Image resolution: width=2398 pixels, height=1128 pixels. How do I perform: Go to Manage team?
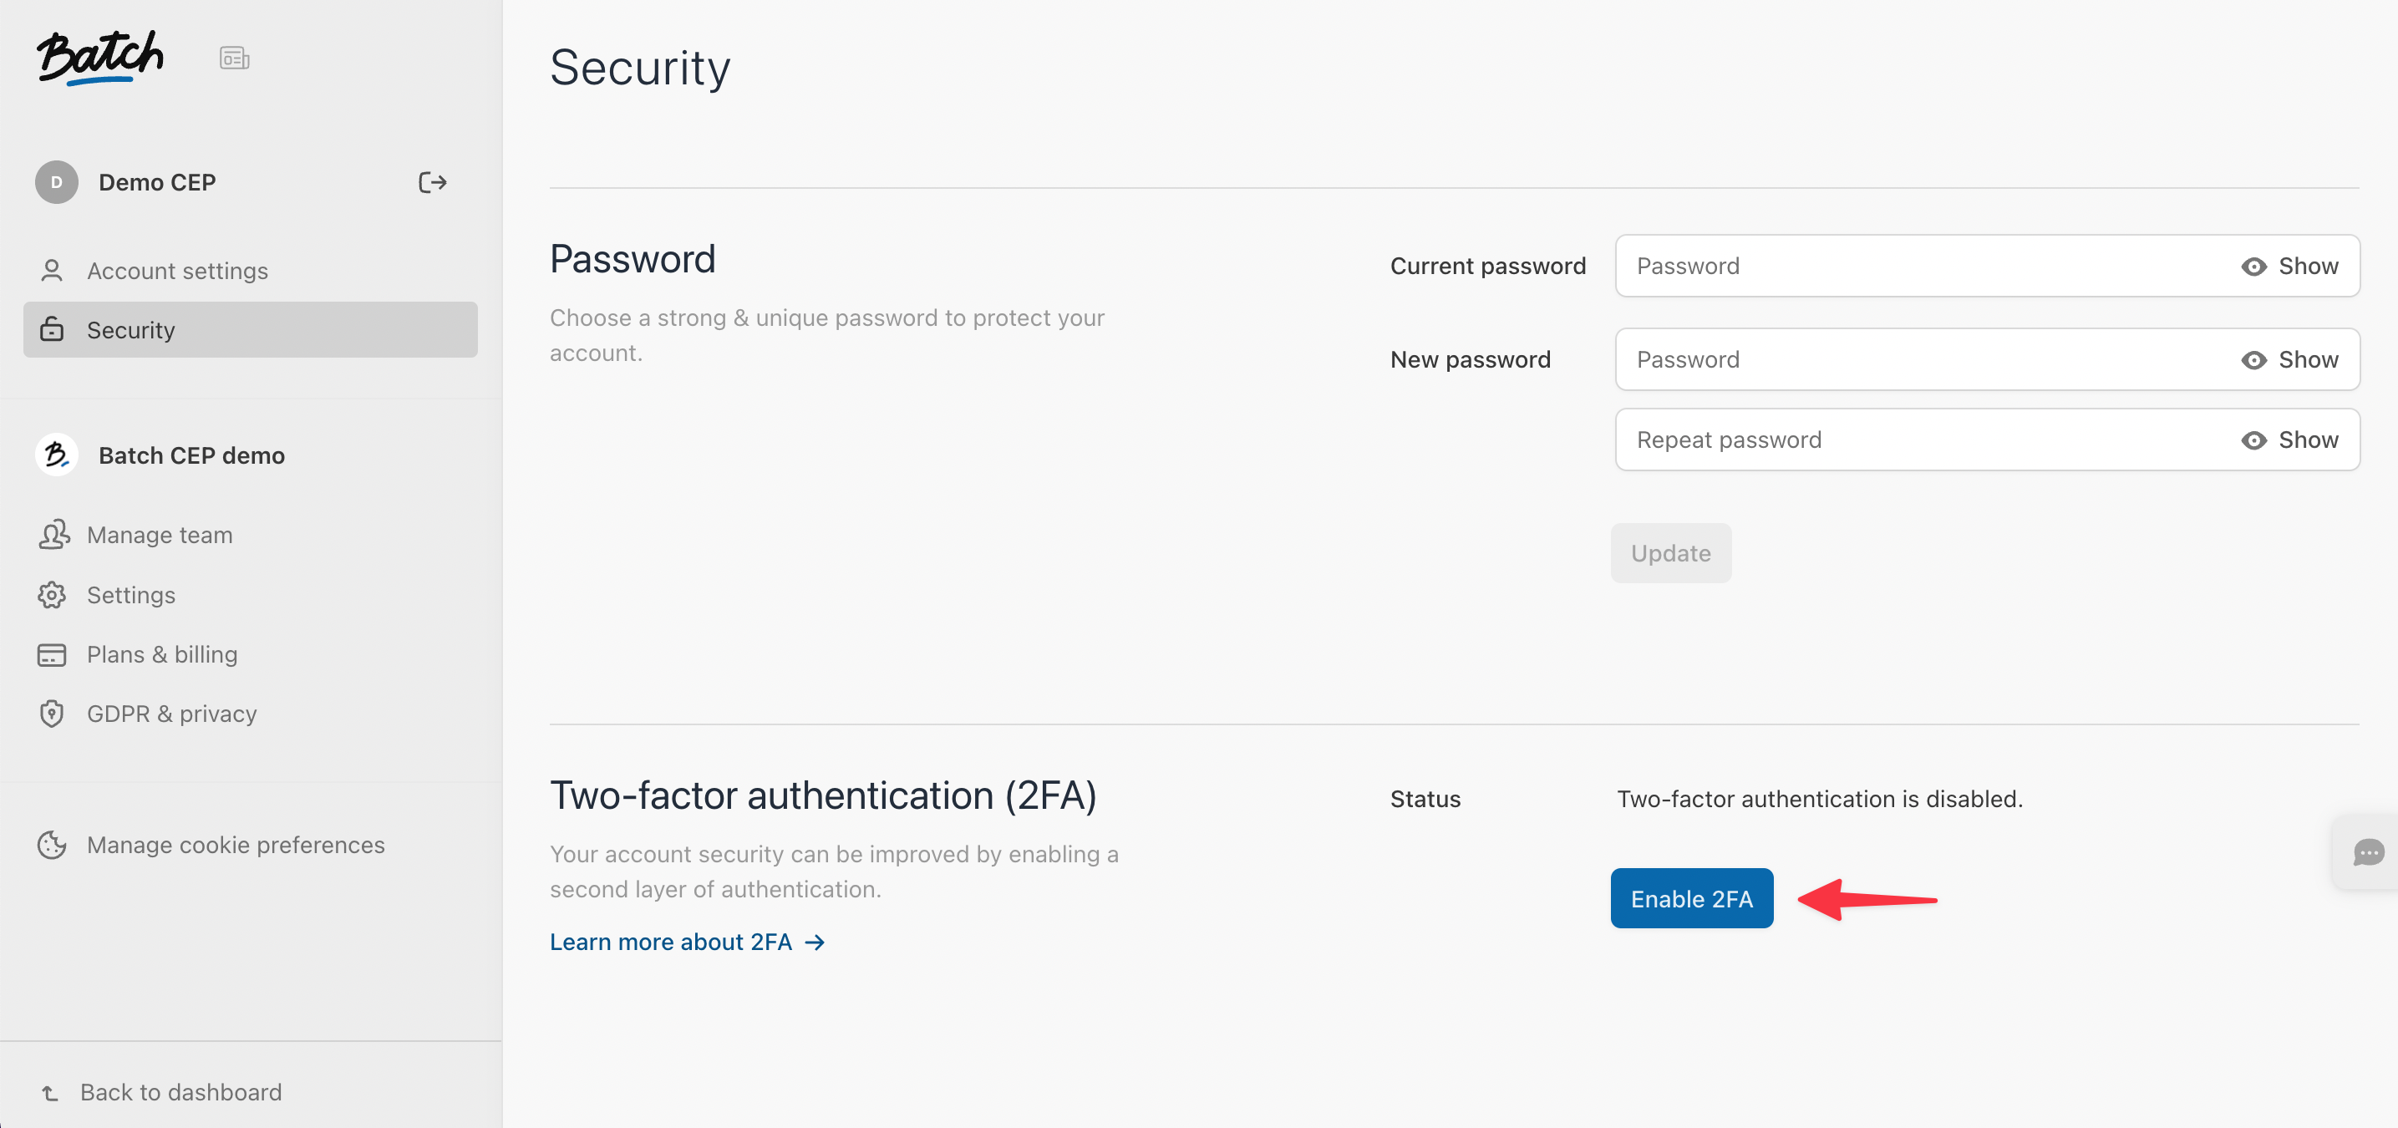point(160,535)
